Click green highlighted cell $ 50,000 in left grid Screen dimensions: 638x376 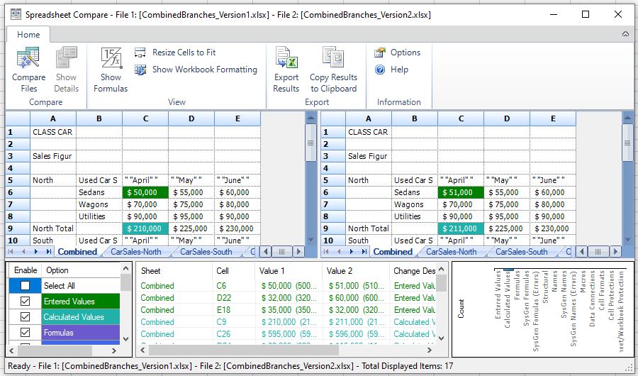tap(145, 192)
